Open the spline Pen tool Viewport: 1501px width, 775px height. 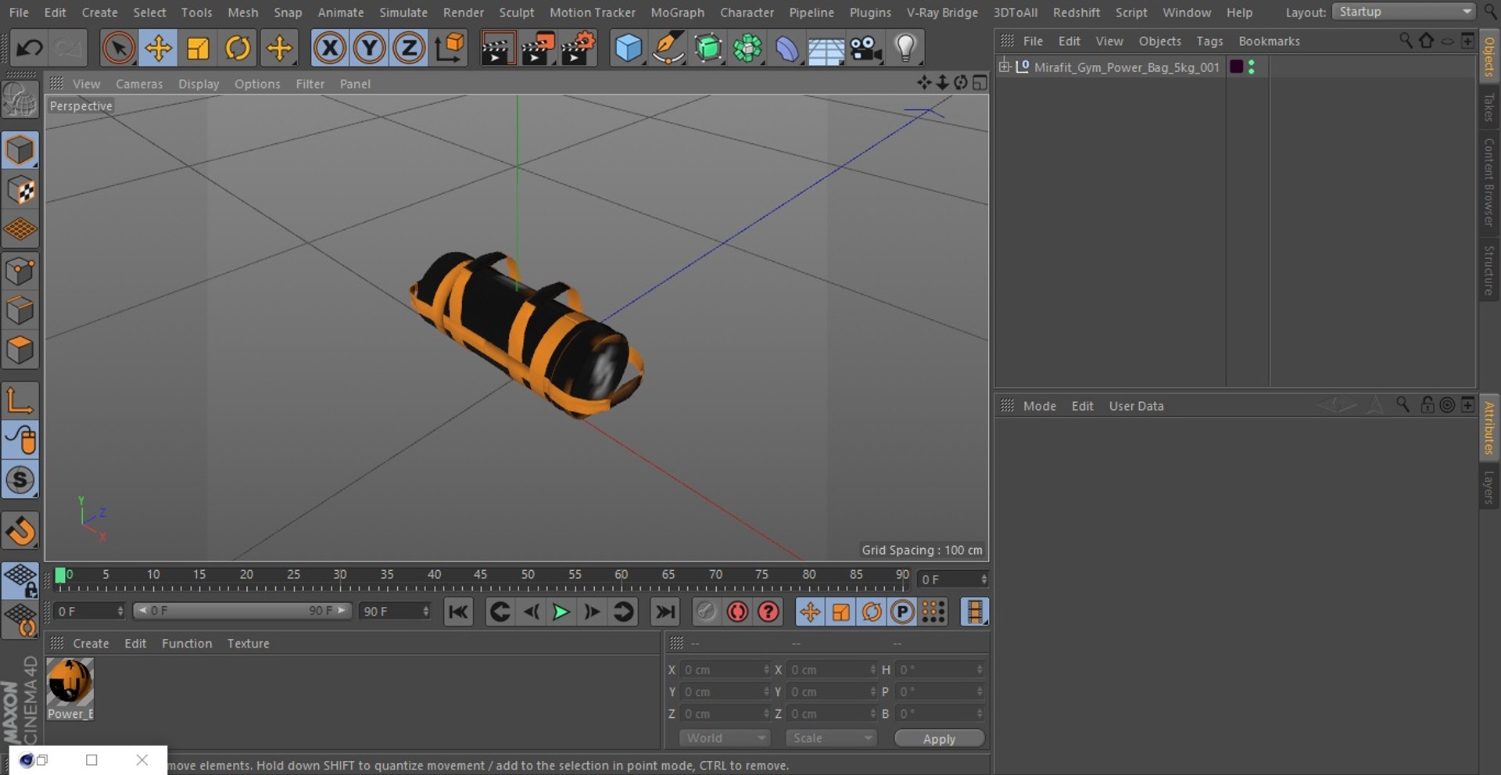click(x=668, y=48)
